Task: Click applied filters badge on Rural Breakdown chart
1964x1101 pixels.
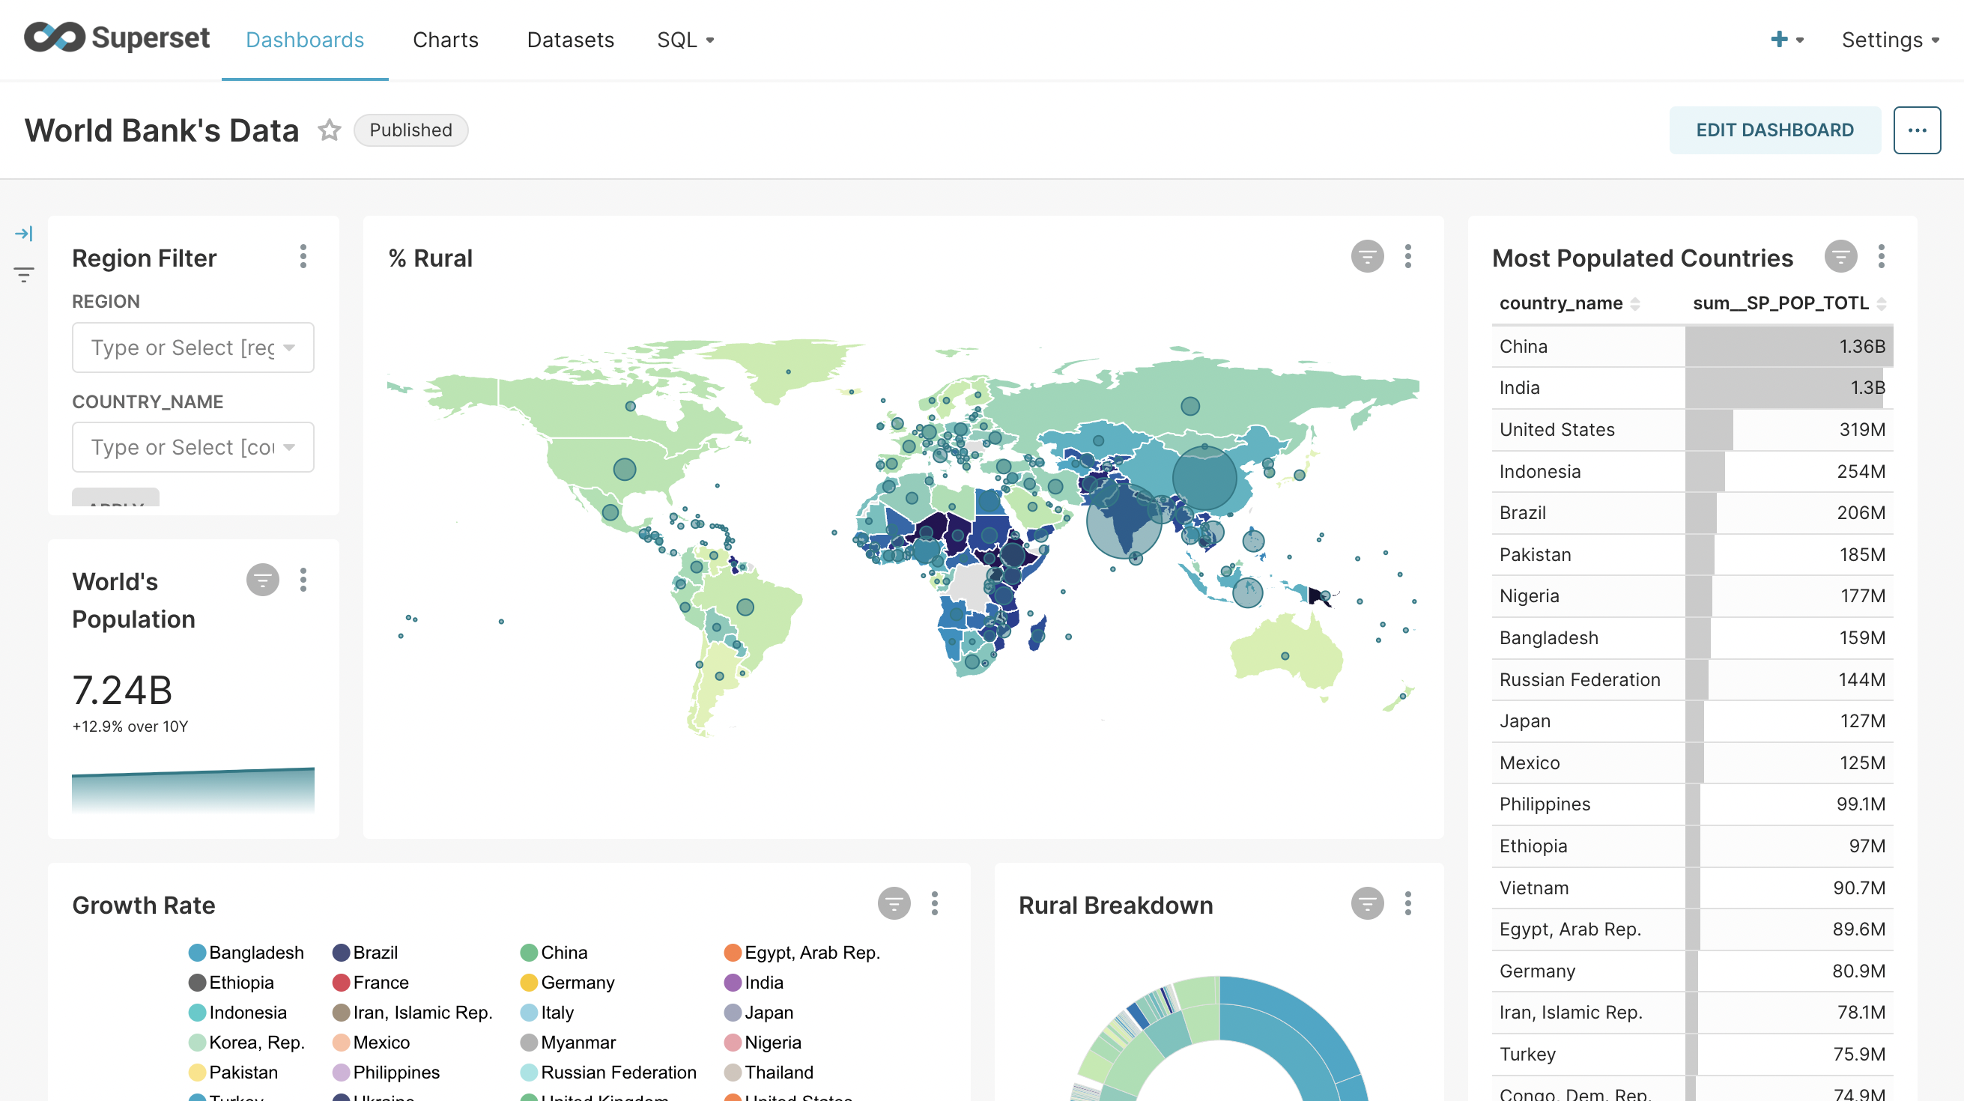Action: [1366, 904]
